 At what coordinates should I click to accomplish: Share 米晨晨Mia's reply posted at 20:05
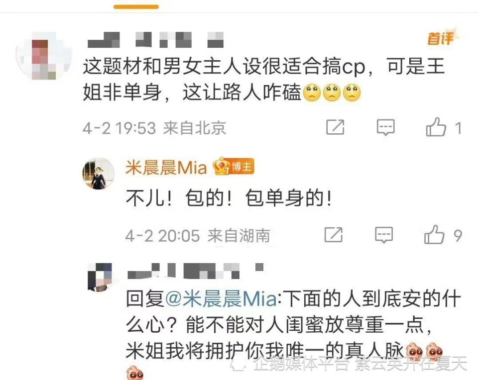tap(334, 235)
